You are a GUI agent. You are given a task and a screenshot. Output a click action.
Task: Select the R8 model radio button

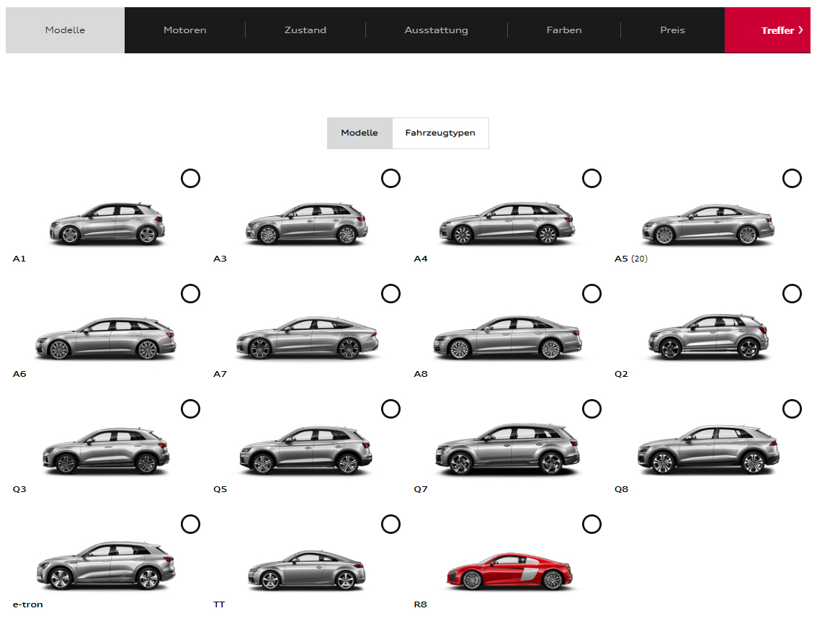591,524
